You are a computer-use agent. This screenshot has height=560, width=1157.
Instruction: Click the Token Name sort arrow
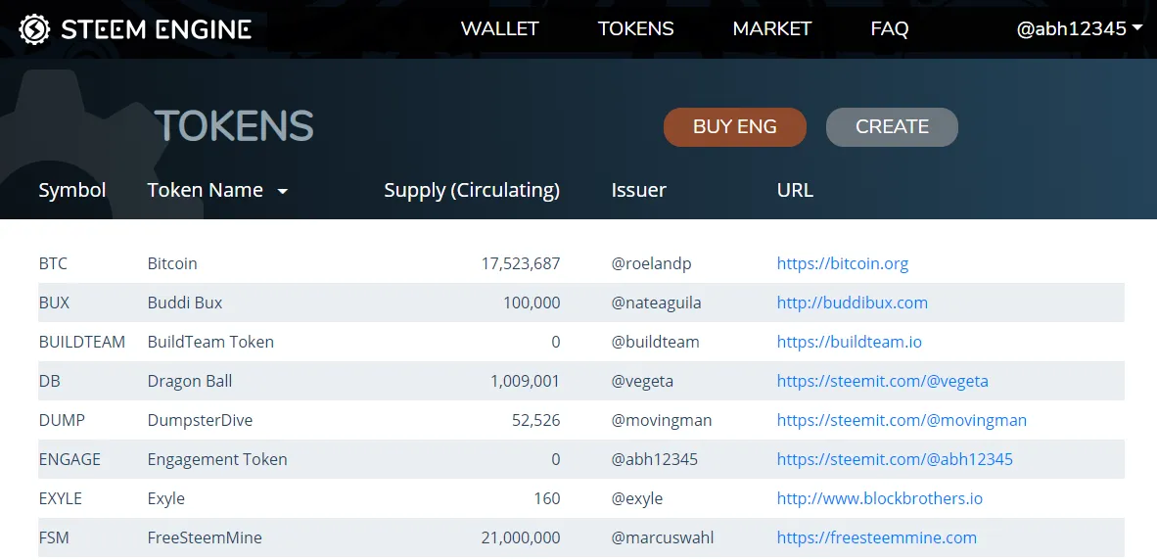(x=282, y=191)
